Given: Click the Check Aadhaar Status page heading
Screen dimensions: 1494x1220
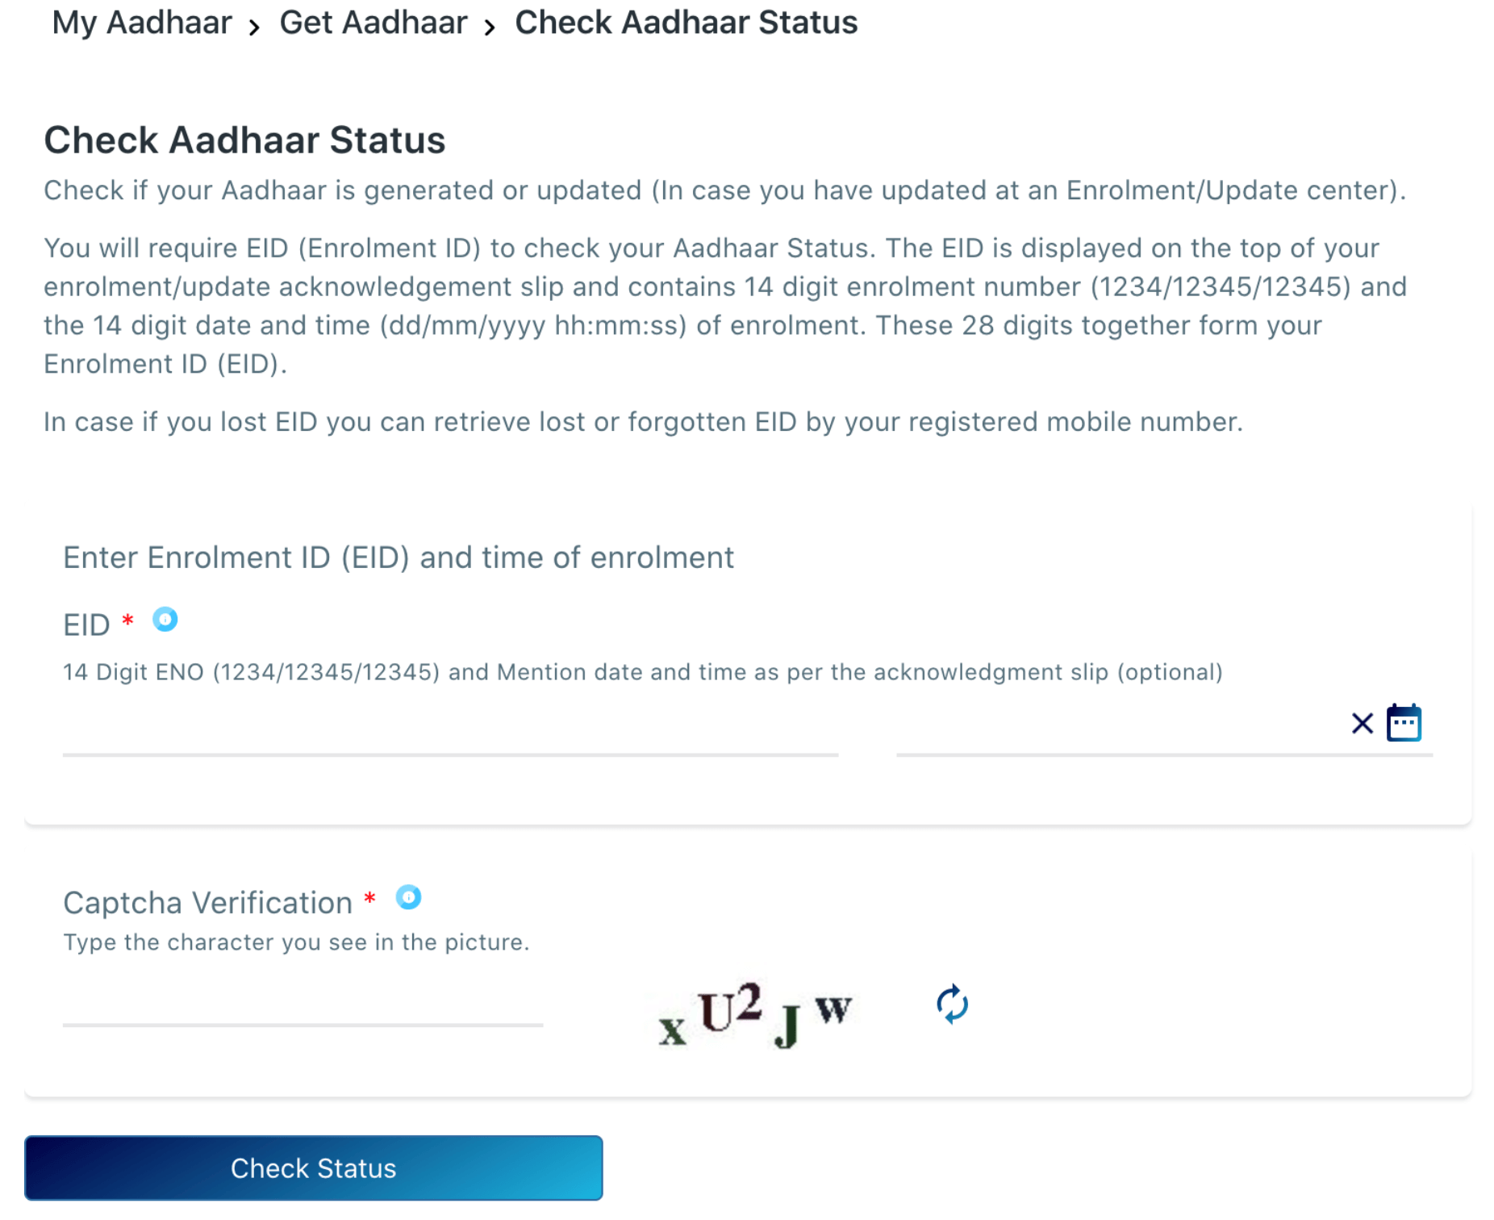Looking at the screenshot, I should pos(245,140).
